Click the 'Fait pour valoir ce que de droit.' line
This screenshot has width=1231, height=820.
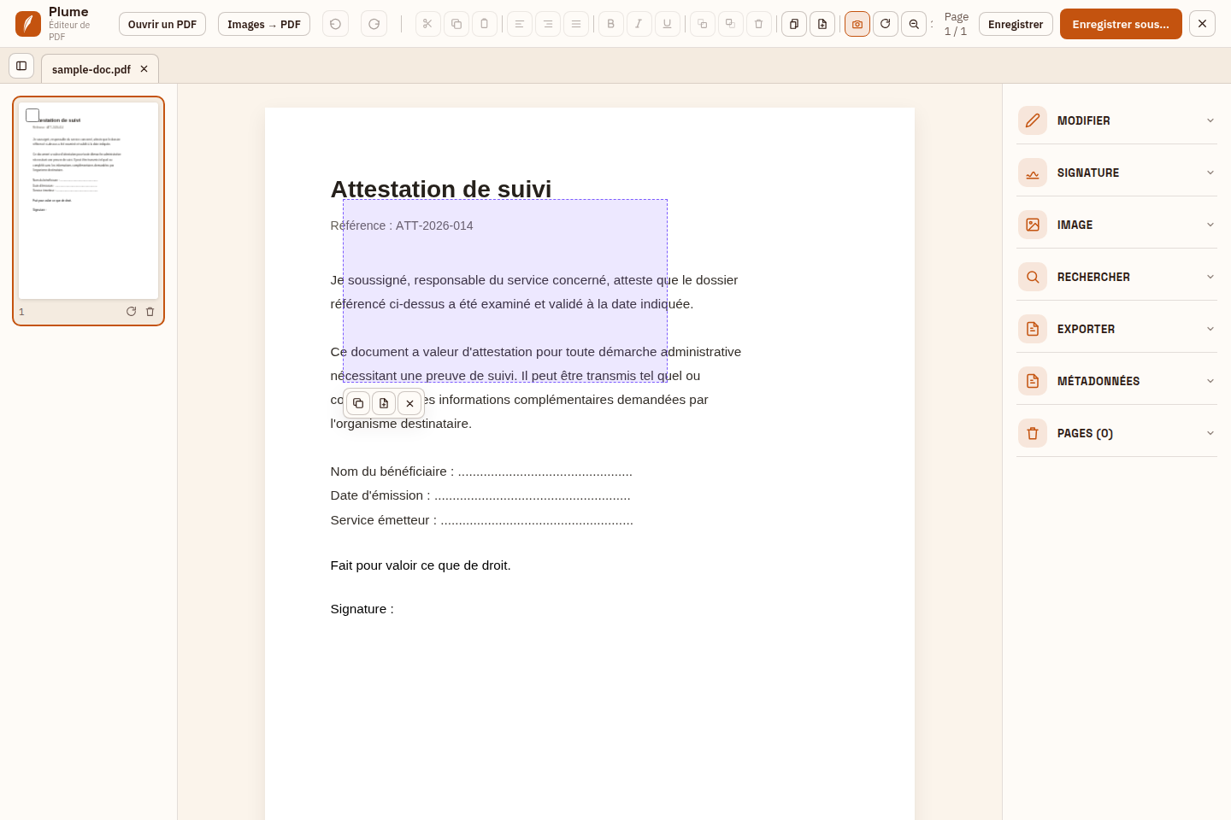coord(421,565)
